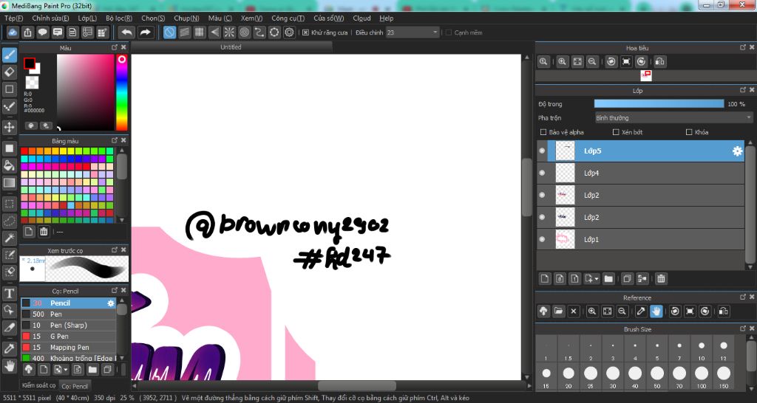
Task: Open the Xem menu
Action: pyautogui.click(x=251, y=18)
